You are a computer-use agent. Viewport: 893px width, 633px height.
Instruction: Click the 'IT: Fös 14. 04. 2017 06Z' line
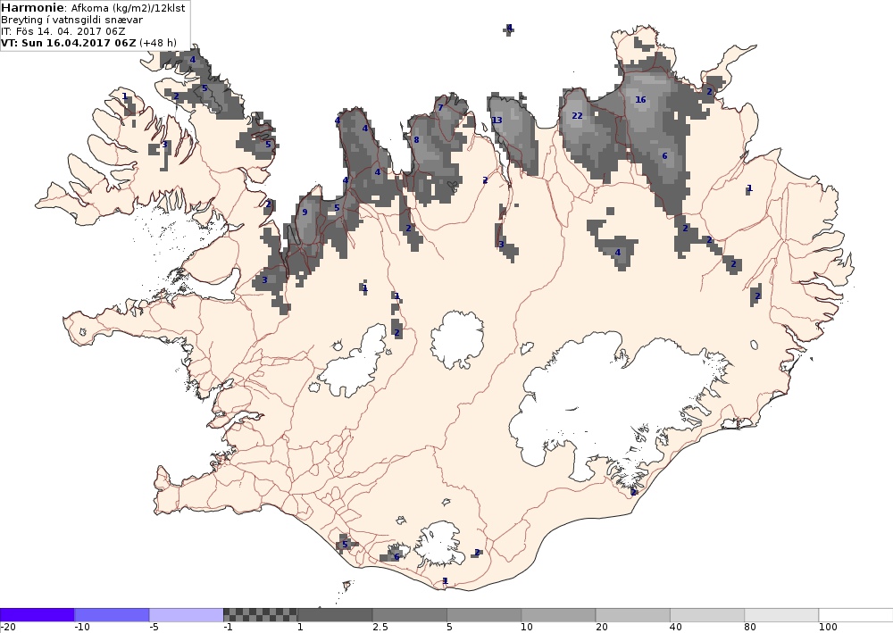point(63,30)
